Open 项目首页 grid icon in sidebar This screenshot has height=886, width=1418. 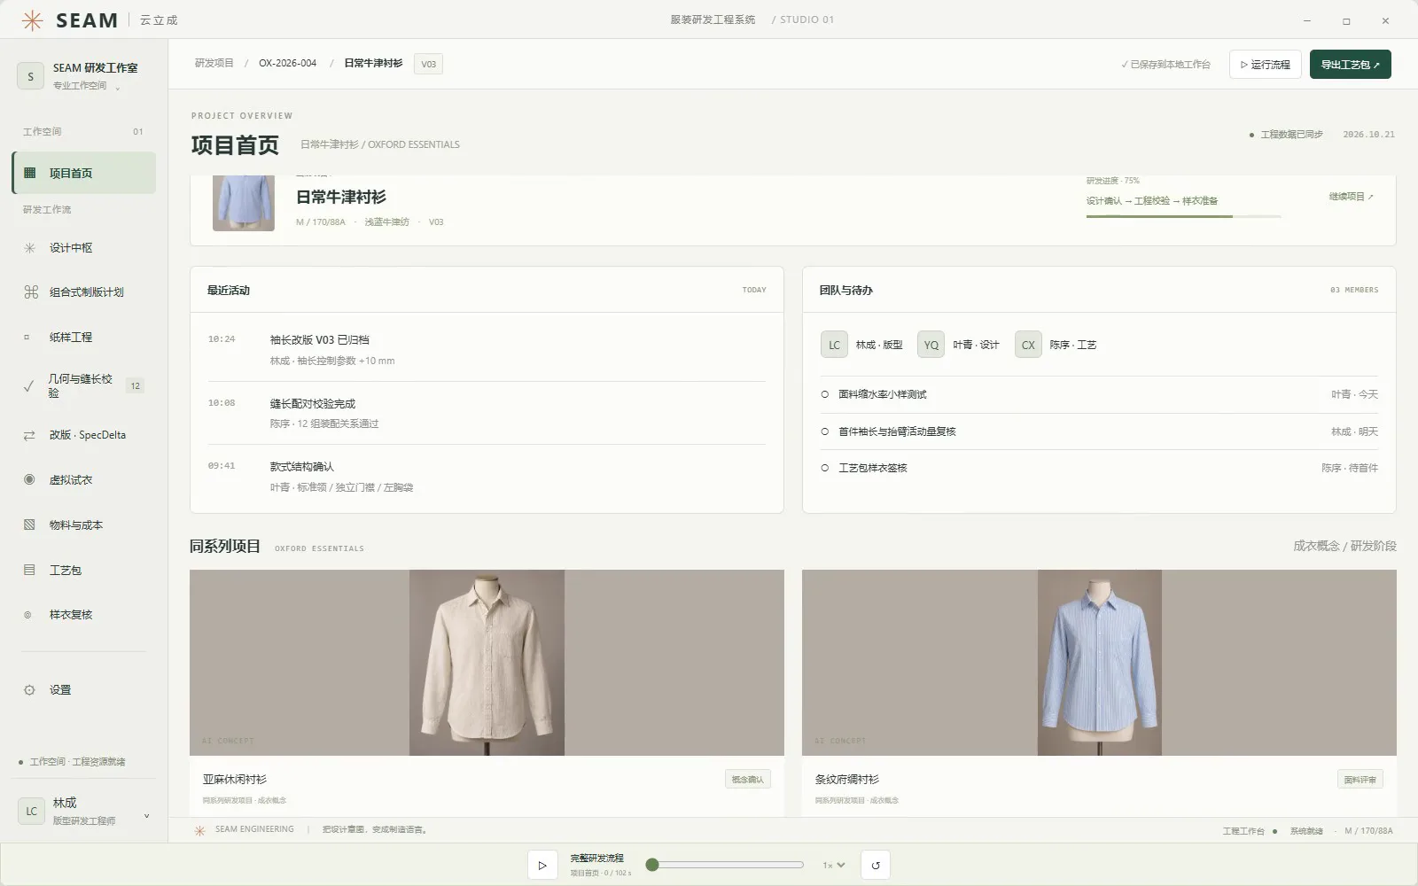point(29,173)
